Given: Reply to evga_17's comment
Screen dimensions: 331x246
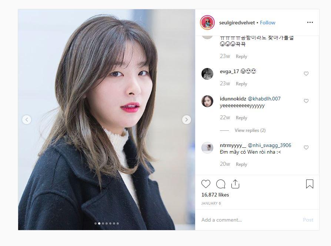Looking at the screenshot, I should point(241,84).
